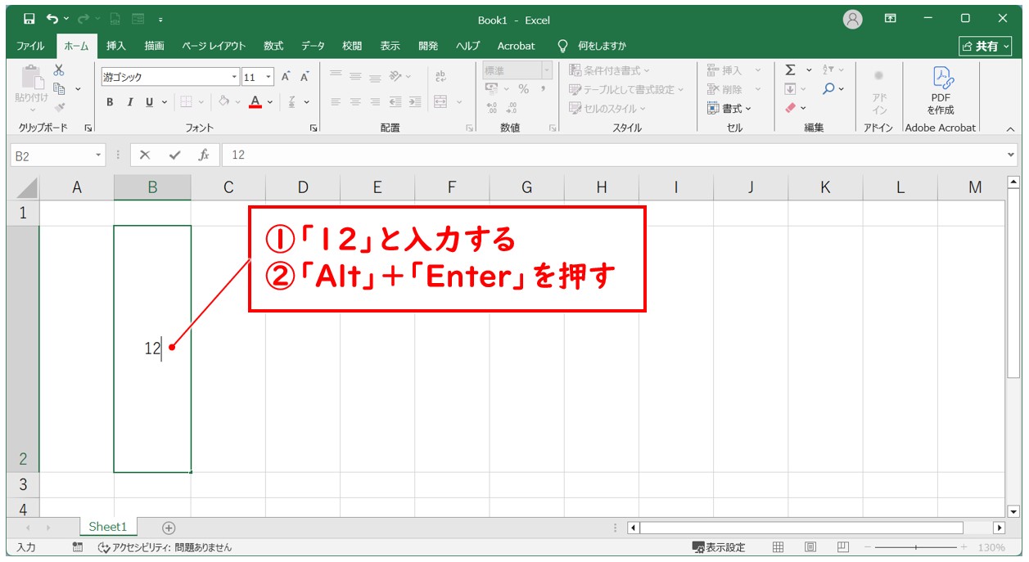Image resolution: width=1029 pixels, height=562 pixels.
Task: Switch to the 校閲 tab
Action: (352, 46)
